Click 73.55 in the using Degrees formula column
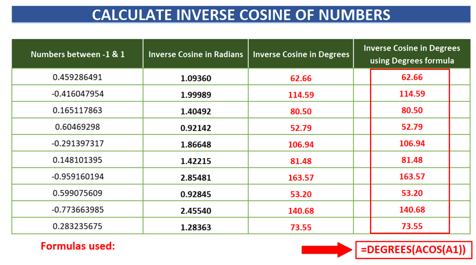Image resolution: width=476 pixels, height=265 pixels. point(412,226)
